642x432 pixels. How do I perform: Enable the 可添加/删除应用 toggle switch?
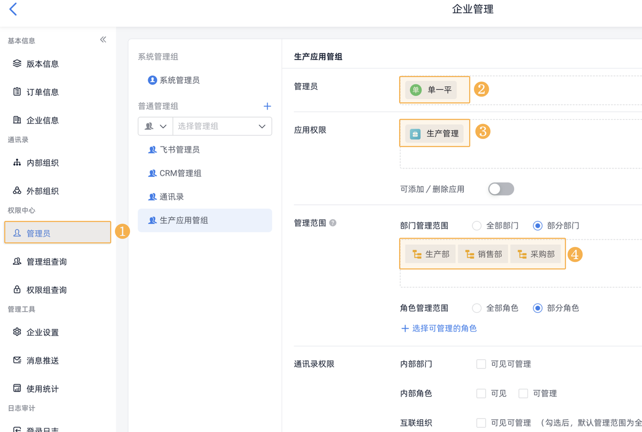[x=501, y=189]
